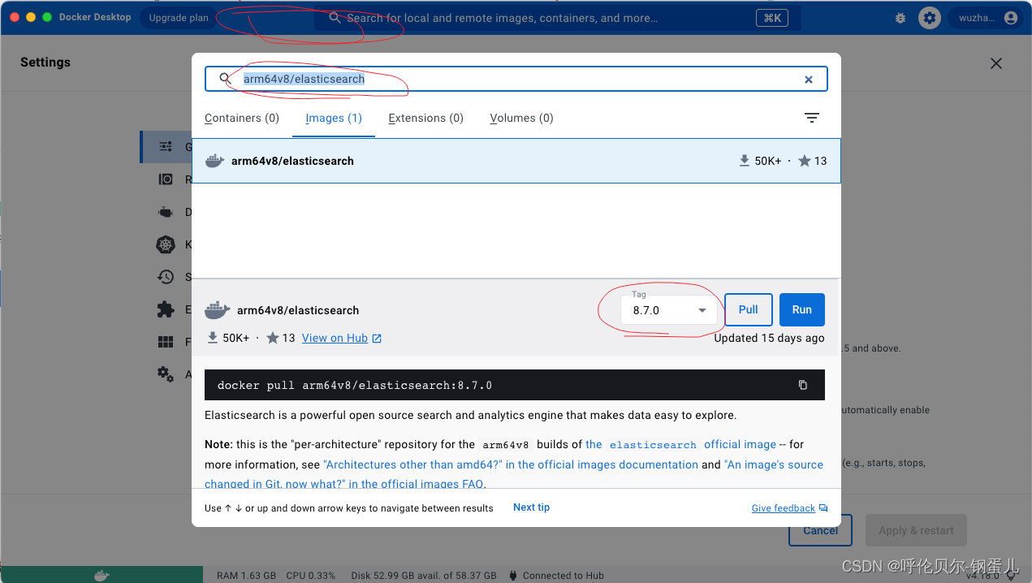The width and height of the screenshot is (1032, 583).
Task: Click the whale icon in details pane
Action: click(217, 309)
